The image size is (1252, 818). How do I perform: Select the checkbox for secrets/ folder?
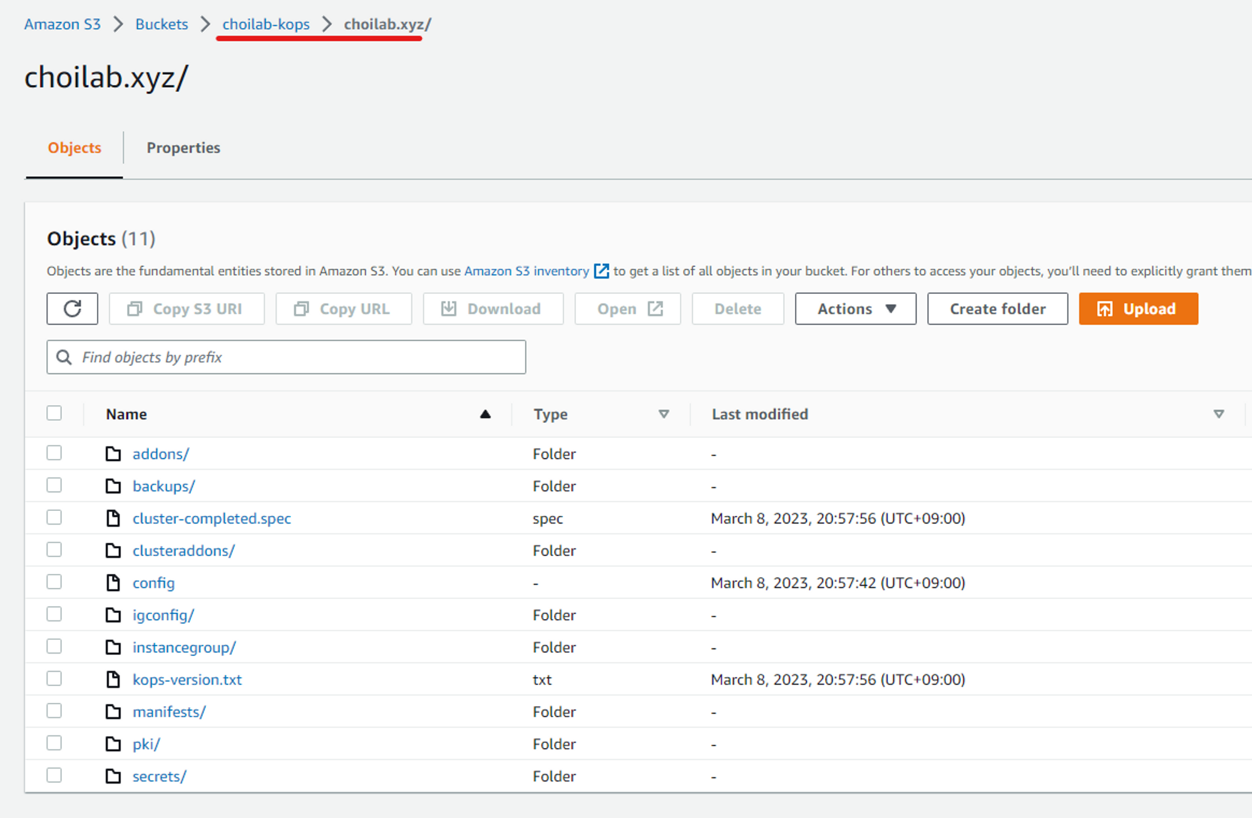pyautogui.click(x=54, y=775)
